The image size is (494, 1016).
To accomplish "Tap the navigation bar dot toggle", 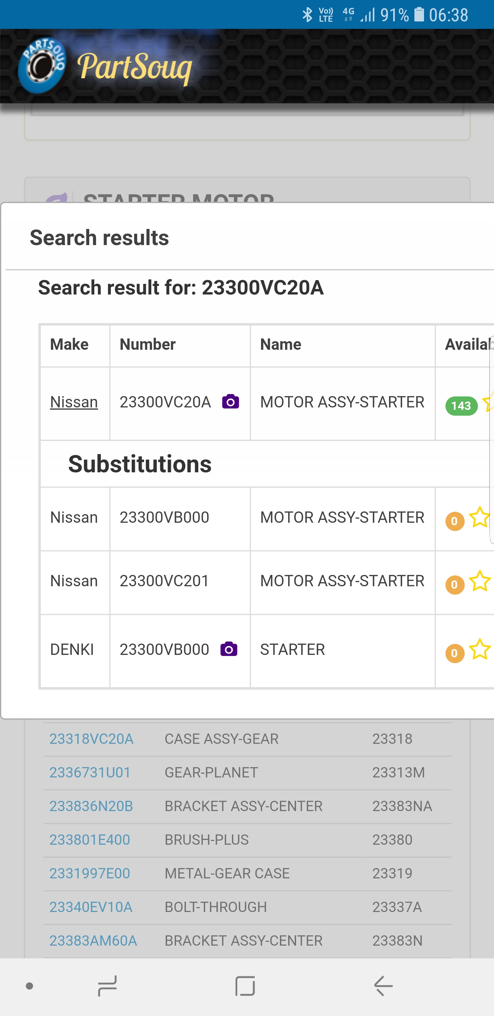I will click(29, 986).
